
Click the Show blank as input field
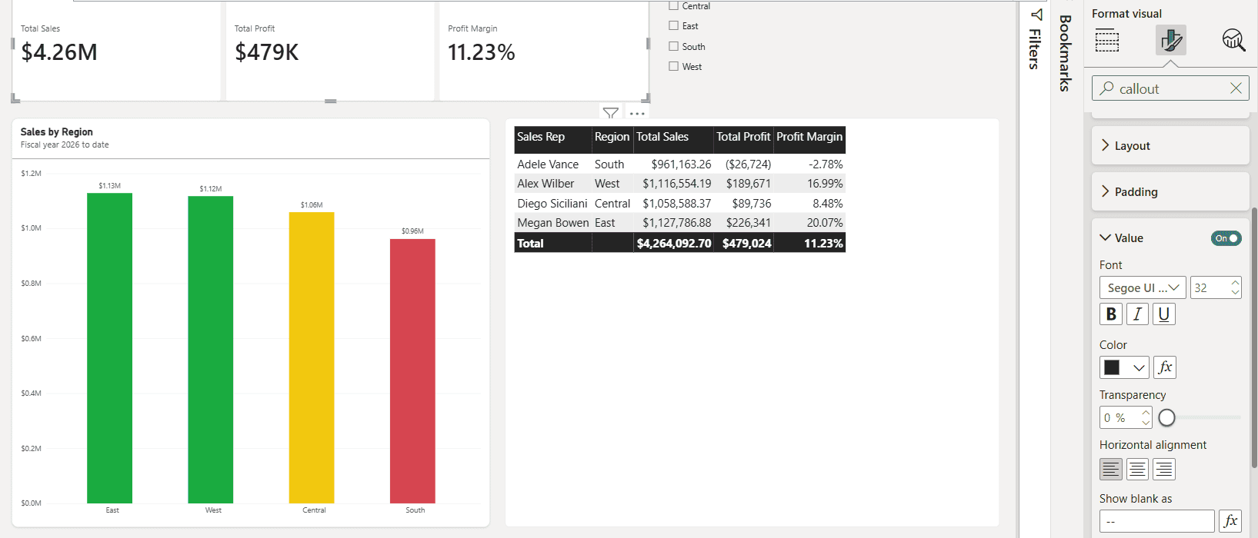pos(1157,521)
